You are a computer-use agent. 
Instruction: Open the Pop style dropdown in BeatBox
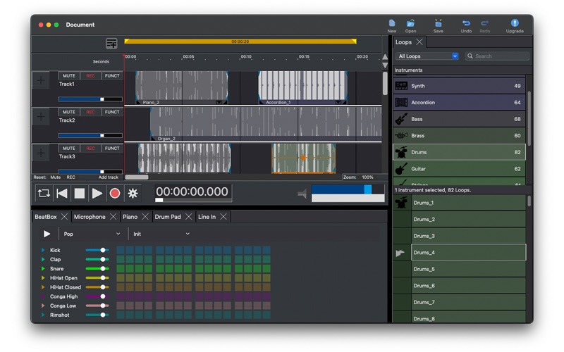(92, 234)
